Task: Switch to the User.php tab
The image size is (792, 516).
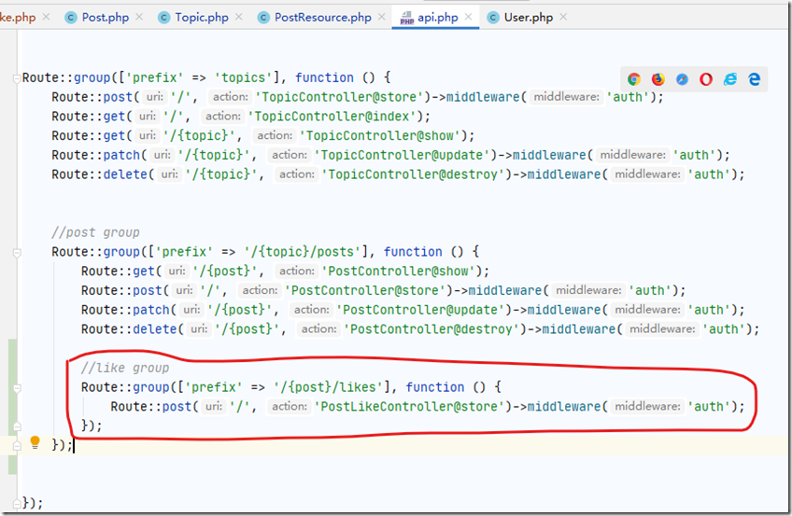Action: tap(529, 17)
